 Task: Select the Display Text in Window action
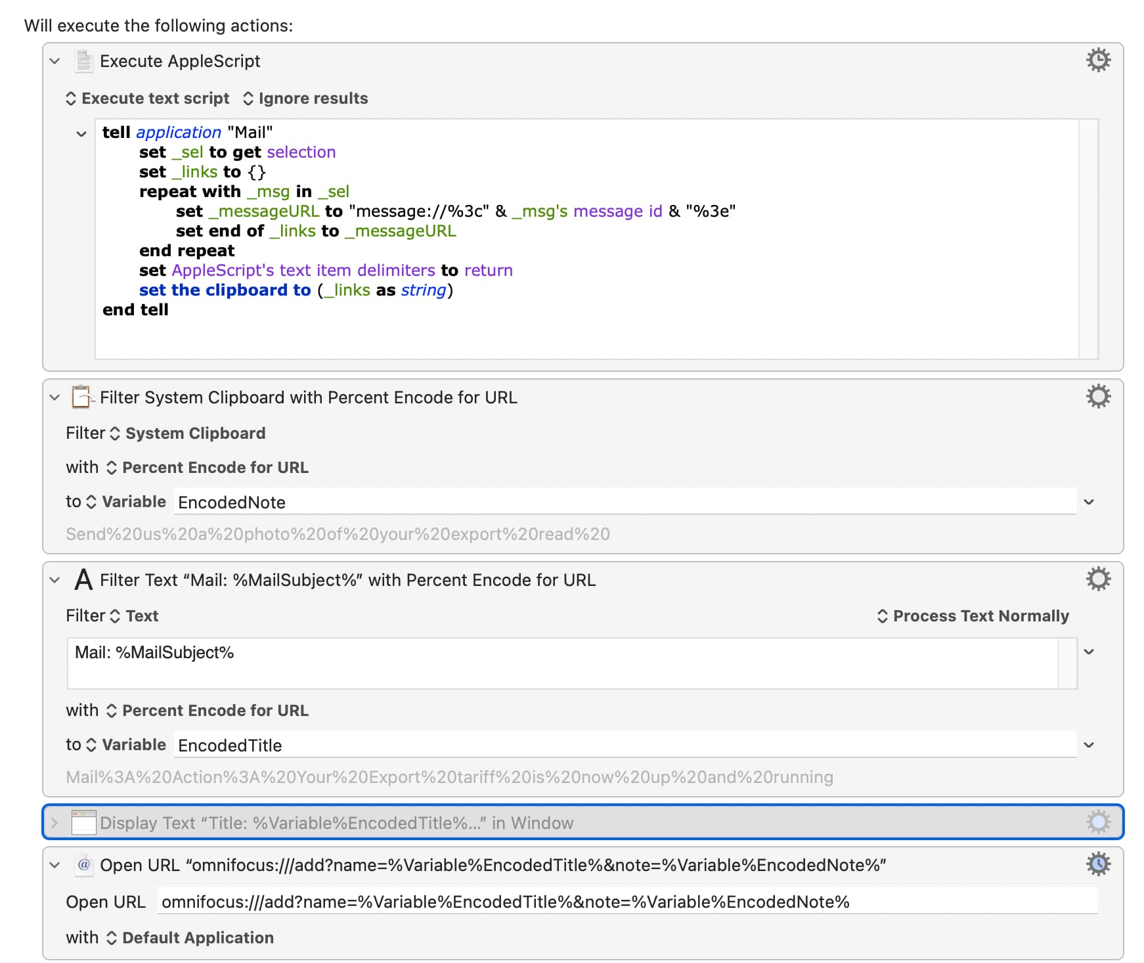point(583,822)
